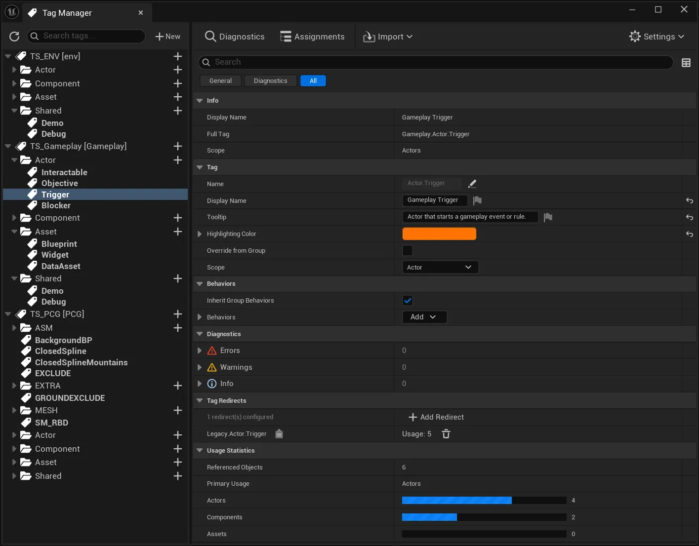Click the Unreal Engine logo icon
The height and width of the screenshot is (546, 699).
11,12
